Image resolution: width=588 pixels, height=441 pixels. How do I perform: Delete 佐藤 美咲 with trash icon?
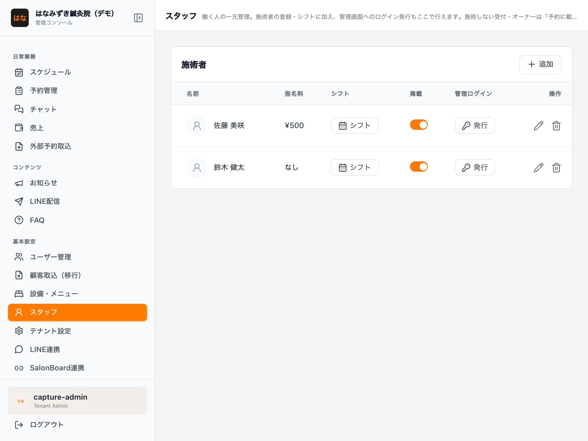(556, 126)
